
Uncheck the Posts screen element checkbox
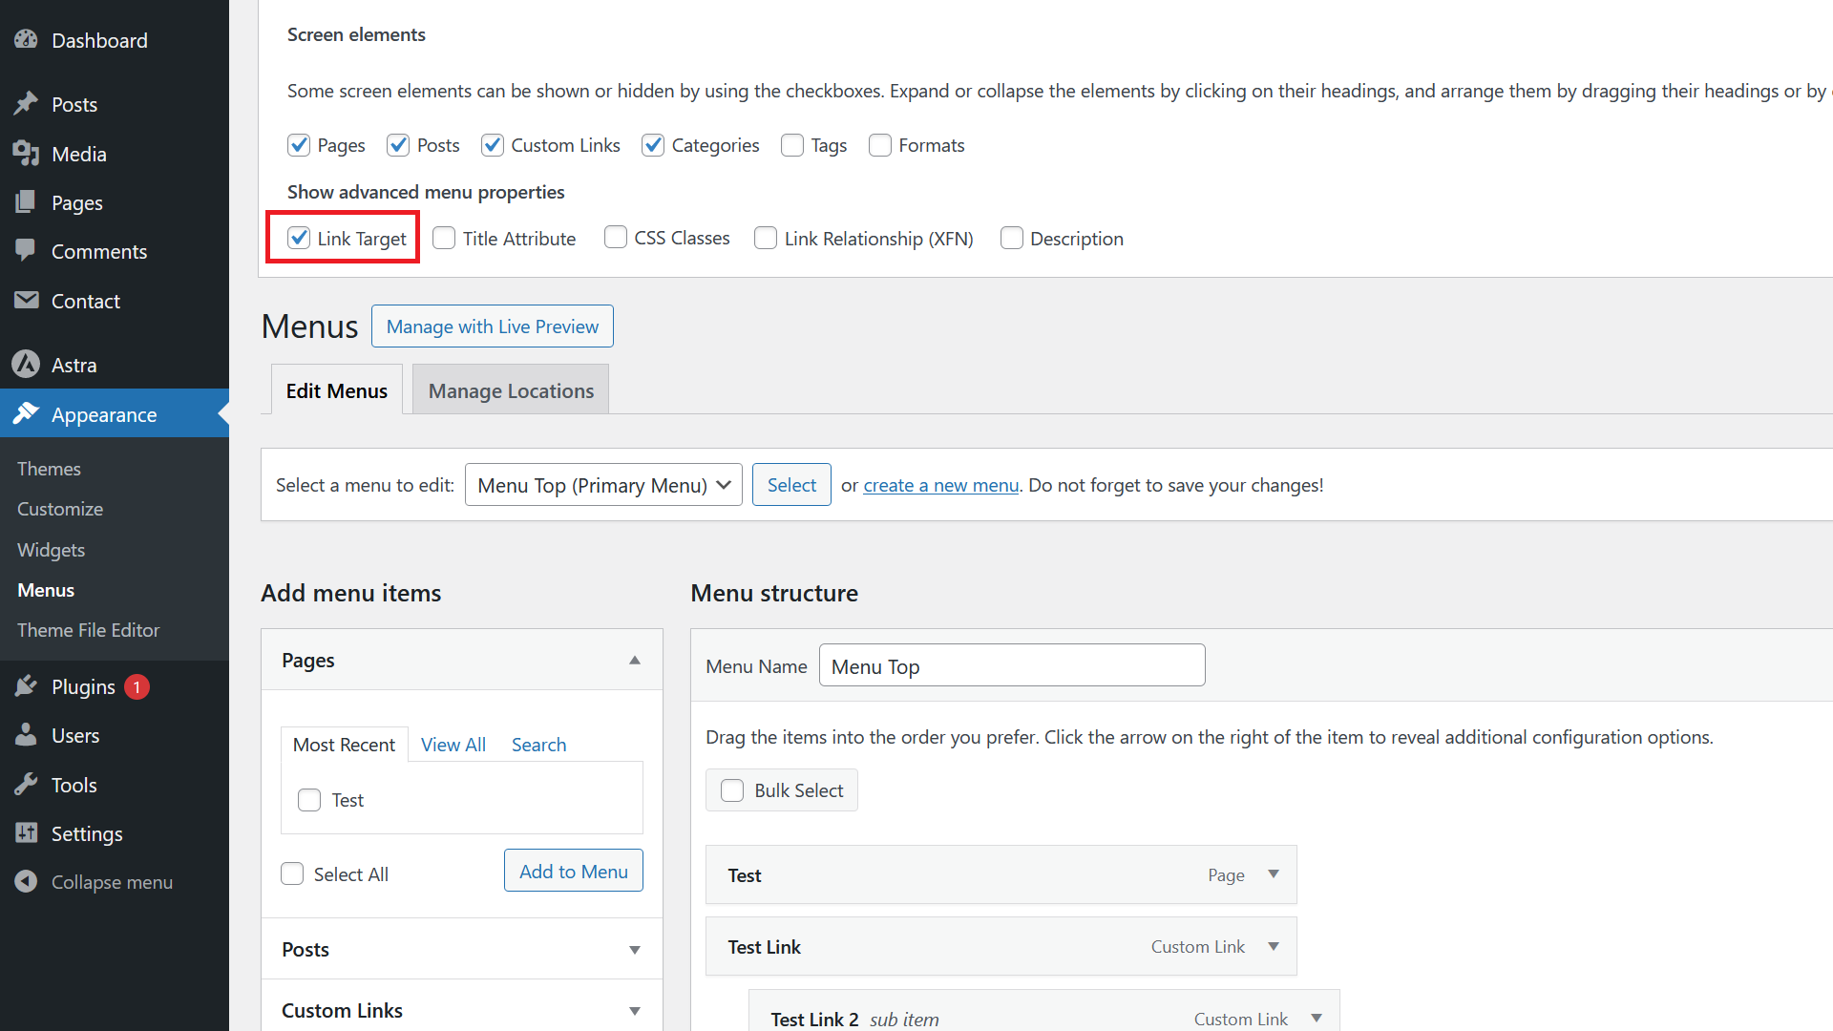[x=398, y=145]
